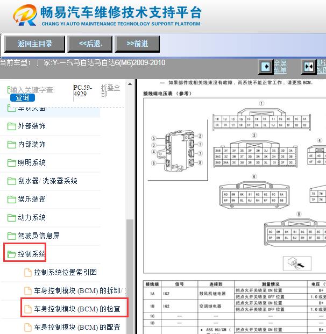Click the page icon beside BCM 的配置
The height and width of the screenshot is (334, 326).
27,328
